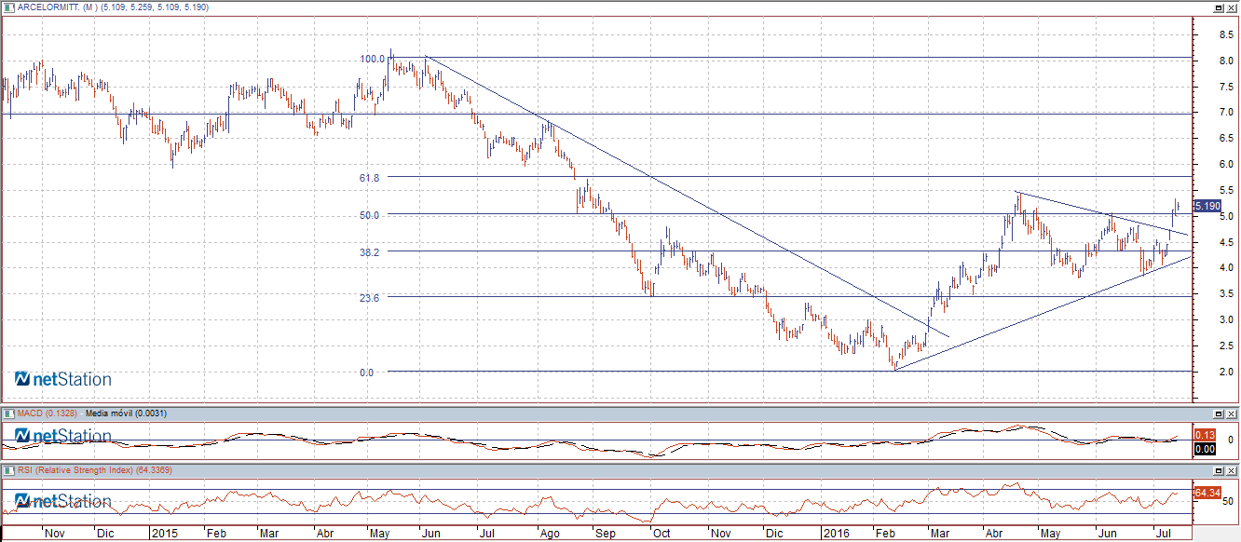Close the RSI indicator panel
1241x542 pixels.
[1232, 470]
